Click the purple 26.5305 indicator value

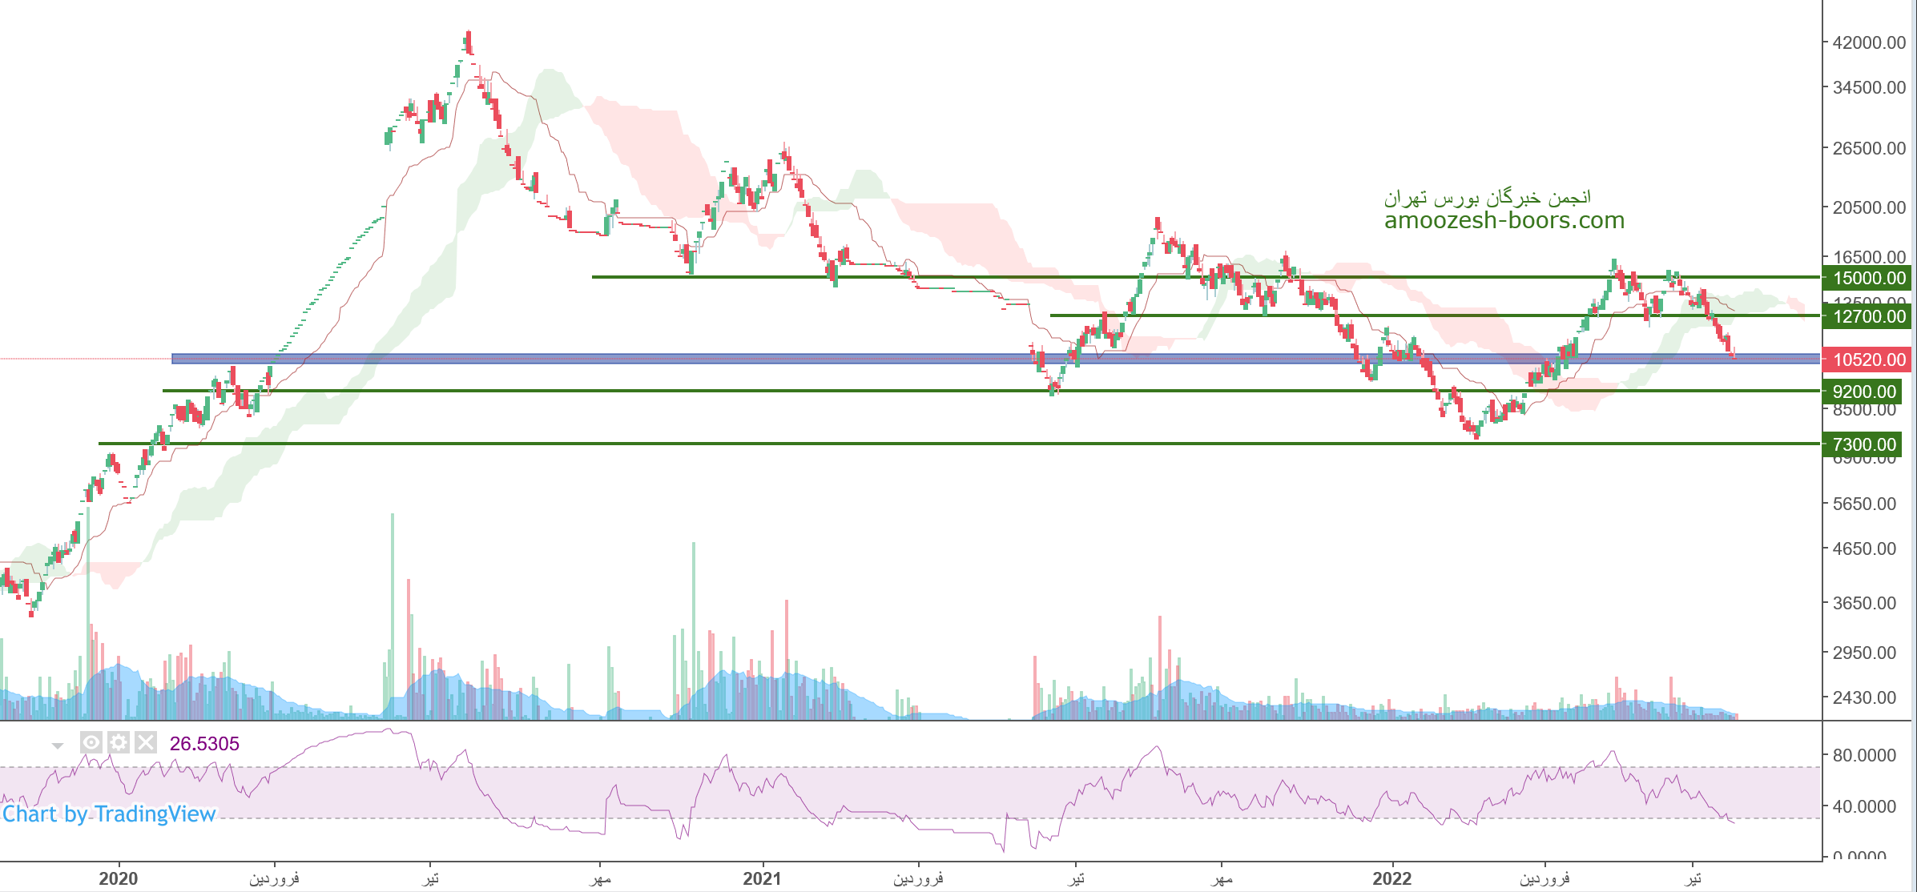click(x=204, y=744)
